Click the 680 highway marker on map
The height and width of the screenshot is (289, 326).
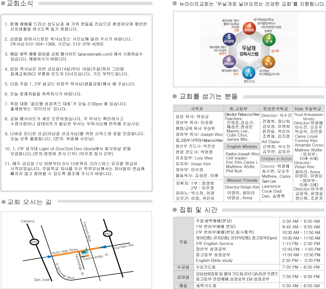click(x=108, y=234)
